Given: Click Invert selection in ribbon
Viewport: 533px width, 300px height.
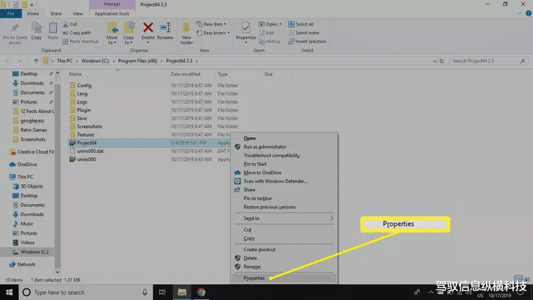Looking at the screenshot, I should tap(307, 41).
